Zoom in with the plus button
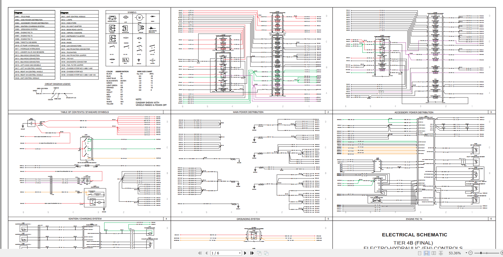503x257 pixels. point(501,253)
